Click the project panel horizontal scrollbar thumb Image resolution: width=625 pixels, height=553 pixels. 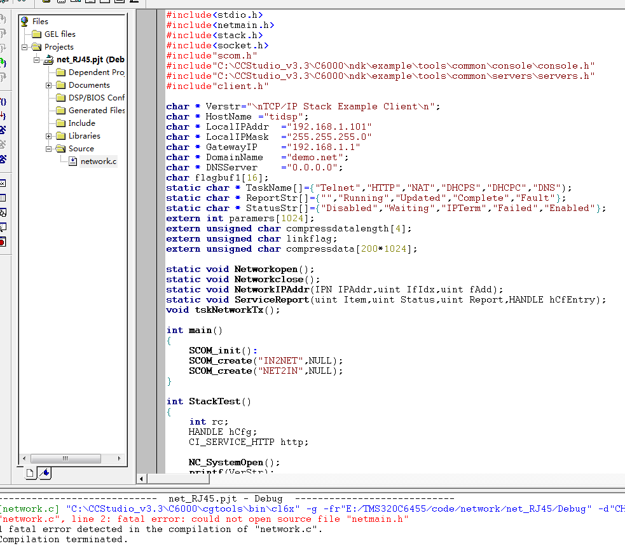coord(65,458)
